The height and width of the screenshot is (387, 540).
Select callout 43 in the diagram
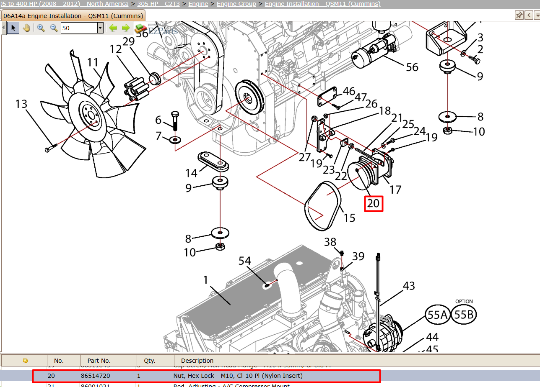[x=409, y=286]
